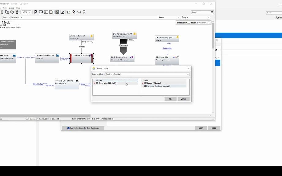Click the blank page toolbar icon

pos(51,12)
